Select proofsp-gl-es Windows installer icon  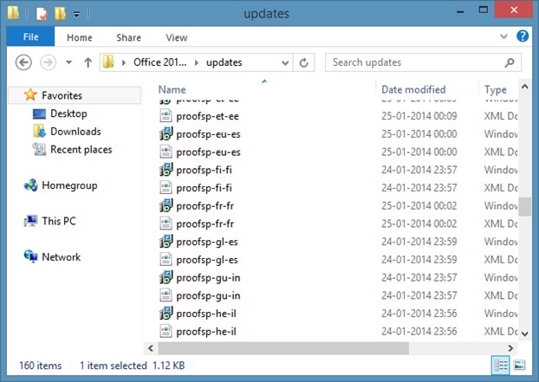click(x=166, y=242)
